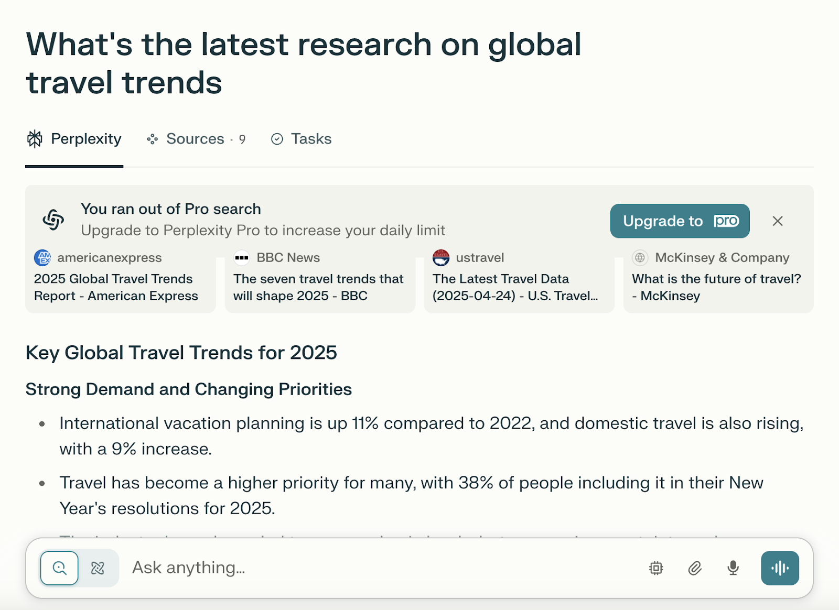Open the Perplexity tab
The height and width of the screenshot is (610, 839).
(x=74, y=139)
